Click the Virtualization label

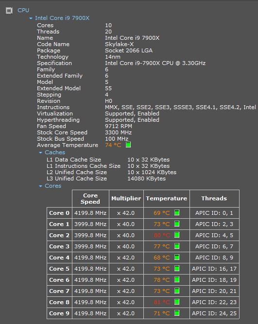point(55,113)
